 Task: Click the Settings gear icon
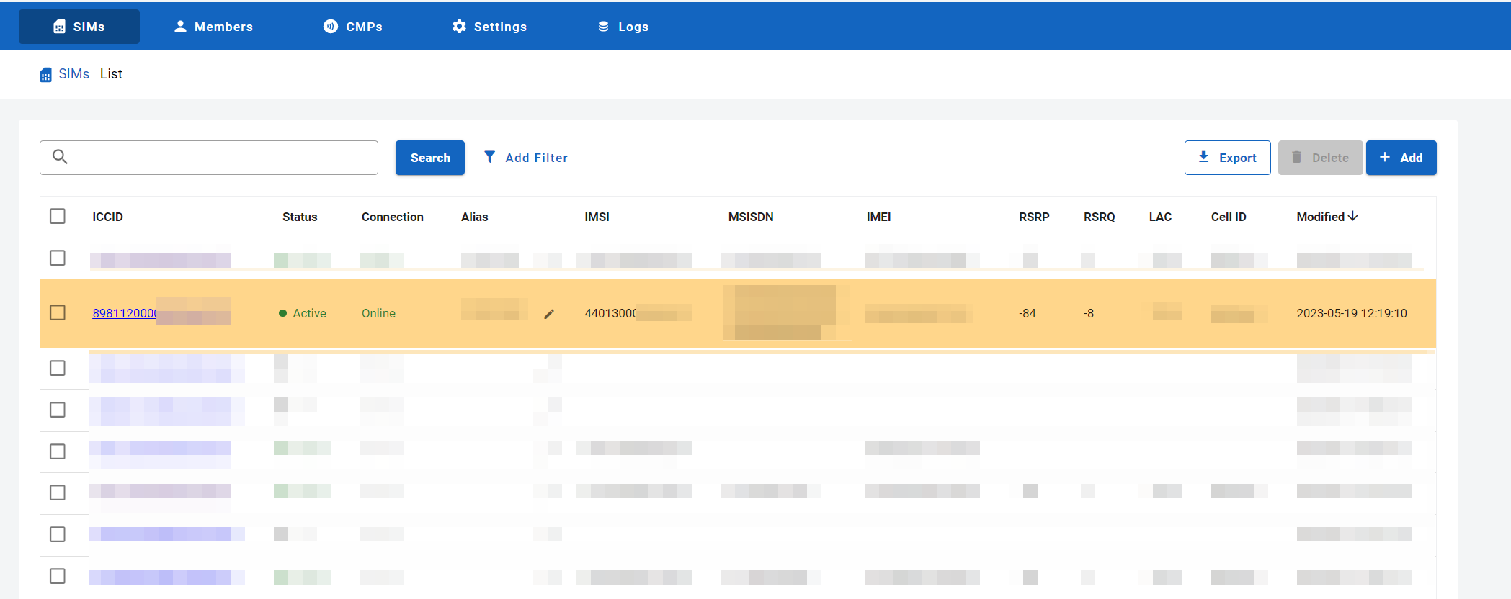pos(459,27)
